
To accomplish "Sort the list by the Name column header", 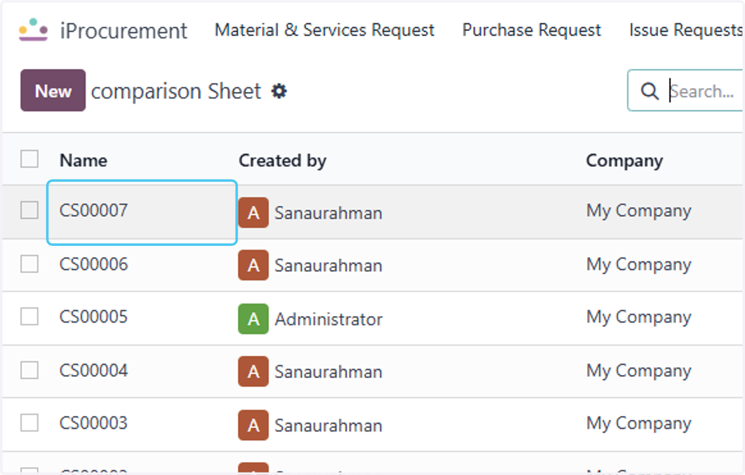I will [x=83, y=160].
